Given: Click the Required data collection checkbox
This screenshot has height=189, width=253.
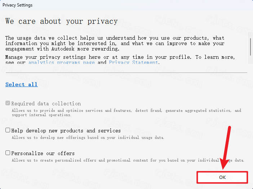Looking at the screenshot, I should (x=8, y=103).
